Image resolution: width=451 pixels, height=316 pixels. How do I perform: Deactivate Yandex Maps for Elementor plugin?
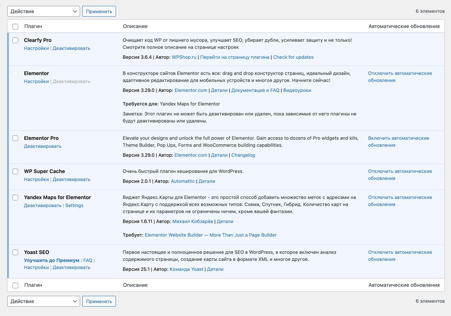tap(43, 205)
